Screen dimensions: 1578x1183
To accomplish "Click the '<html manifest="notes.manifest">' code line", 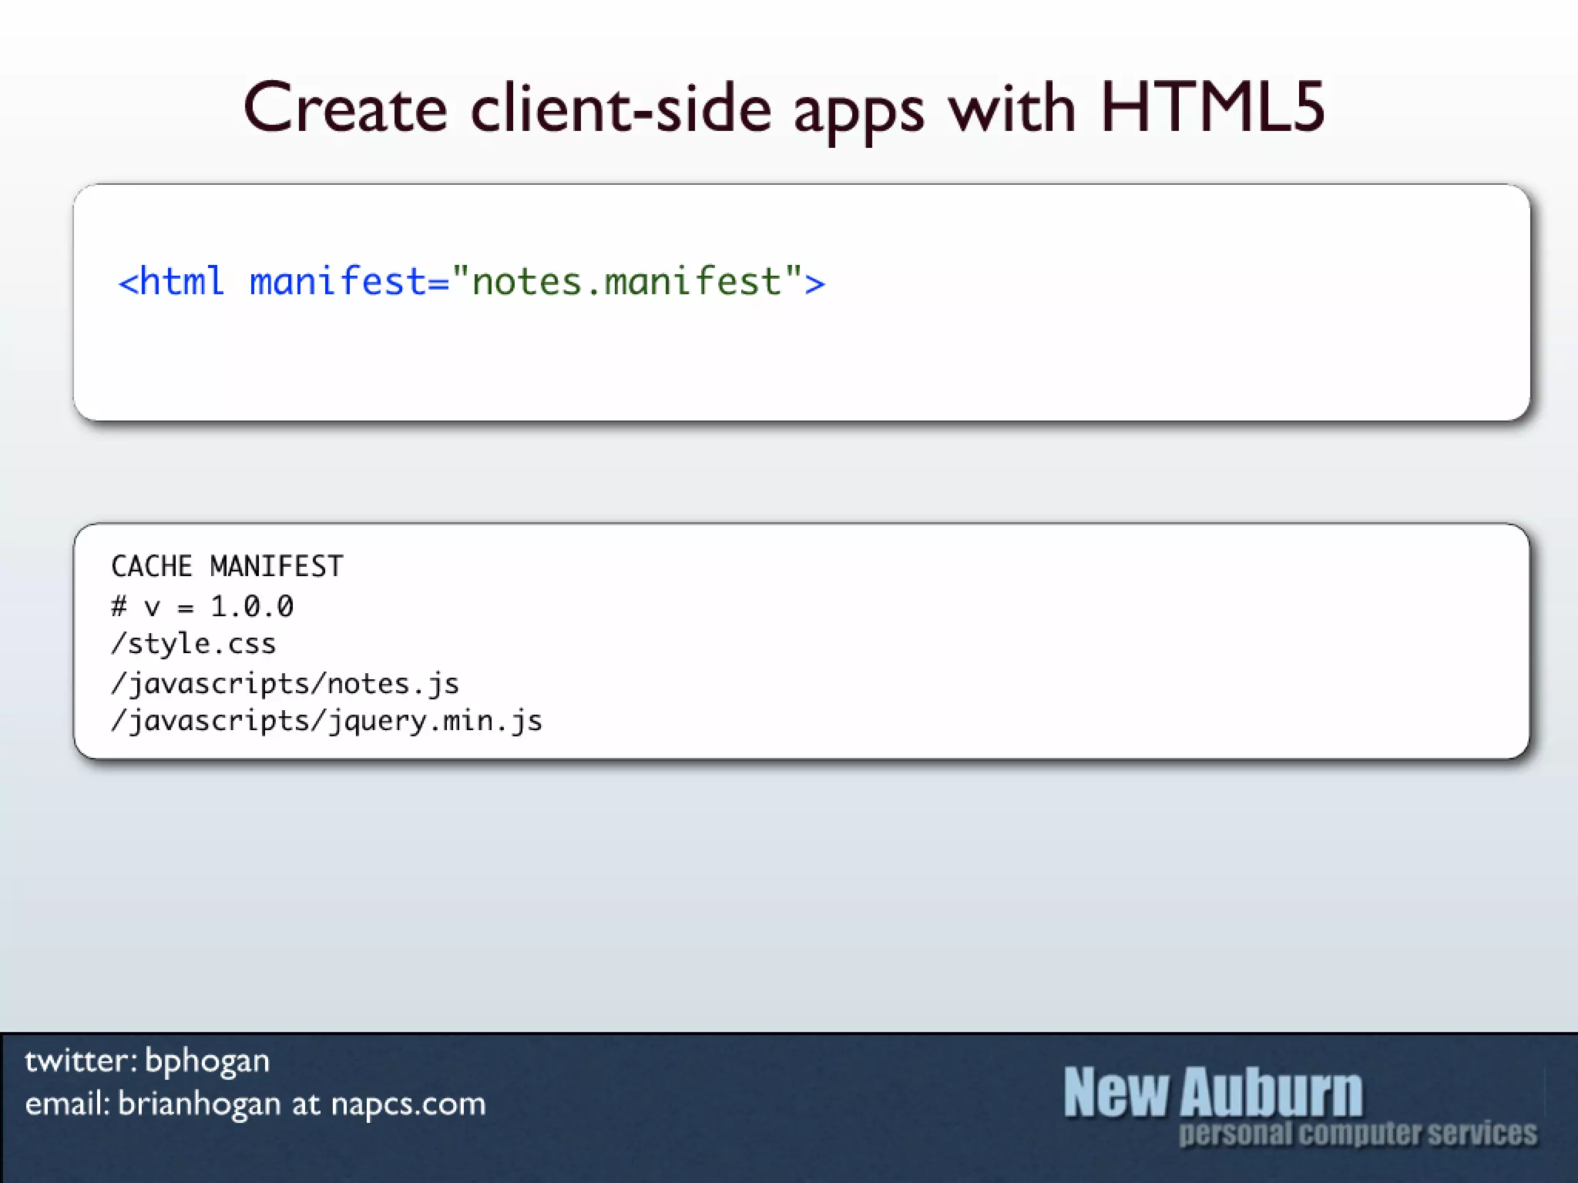I will (x=472, y=281).
